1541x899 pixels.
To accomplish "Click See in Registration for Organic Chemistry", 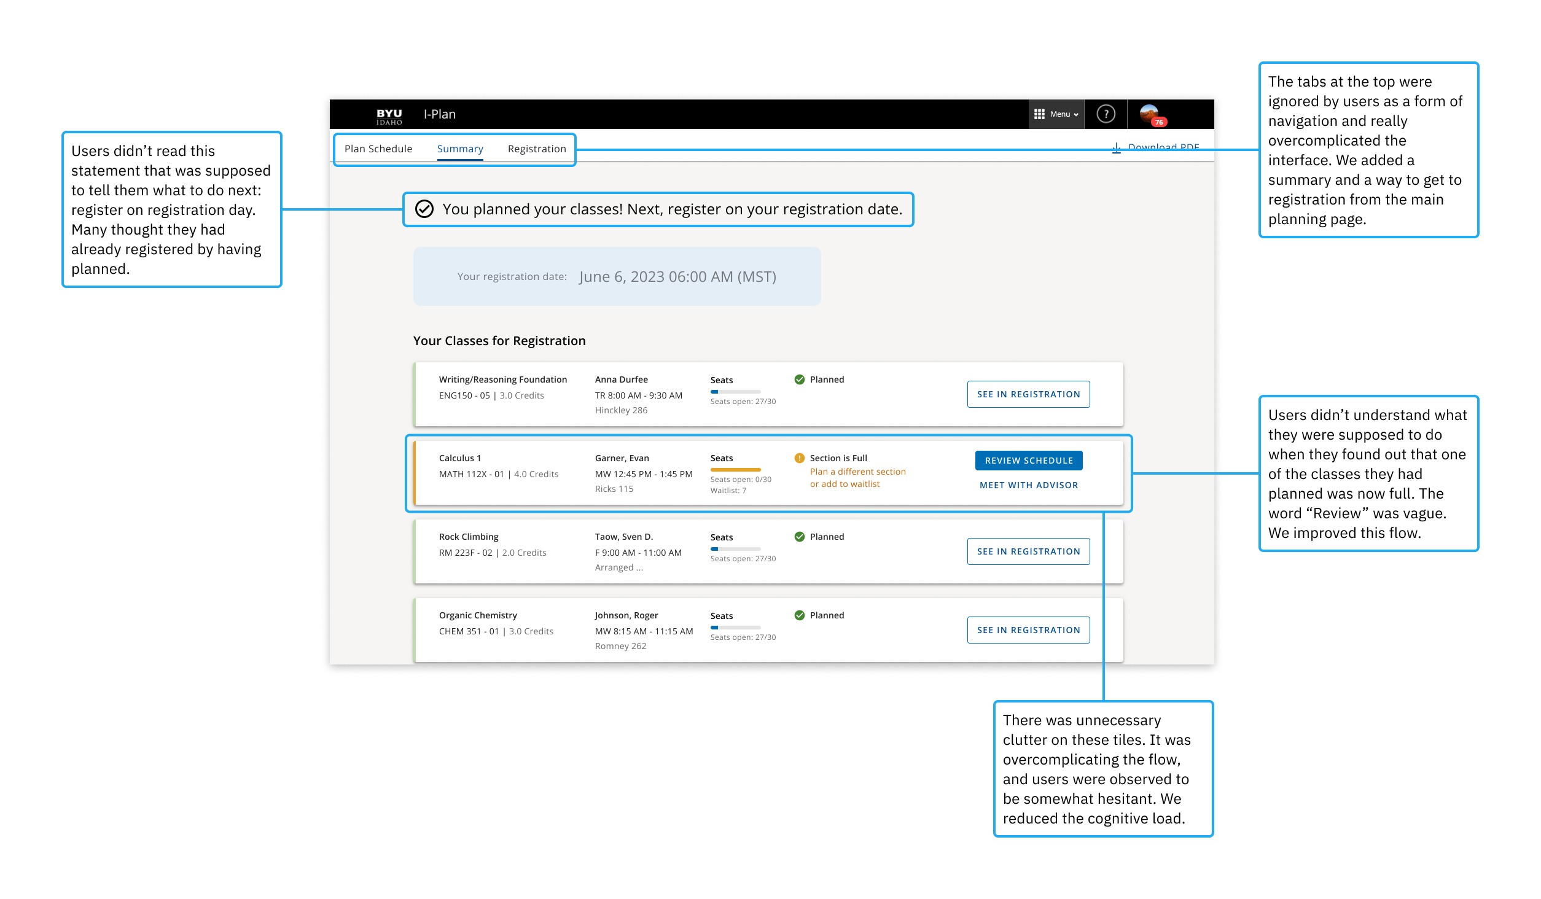I will (x=1028, y=630).
